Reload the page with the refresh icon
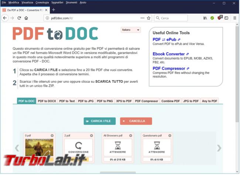Image resolution: width=240 pixels, height=175 pixels. coord(19,18)
